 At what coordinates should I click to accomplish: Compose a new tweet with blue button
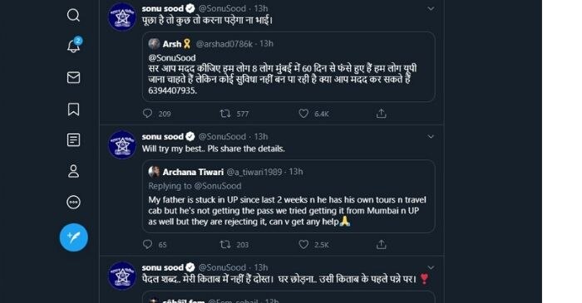(x=74, y=237)
